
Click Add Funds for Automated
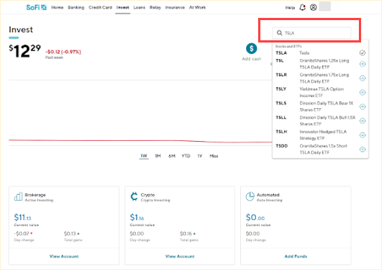[295, 257]
